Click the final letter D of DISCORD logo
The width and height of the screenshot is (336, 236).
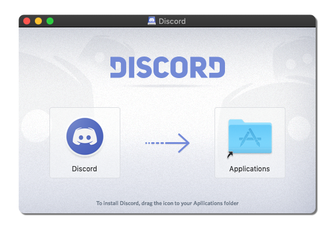point(217,67)
